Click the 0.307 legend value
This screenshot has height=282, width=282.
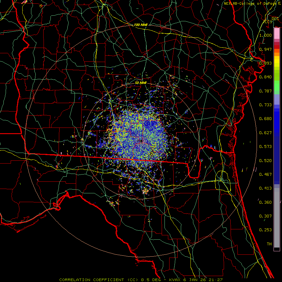265,216
